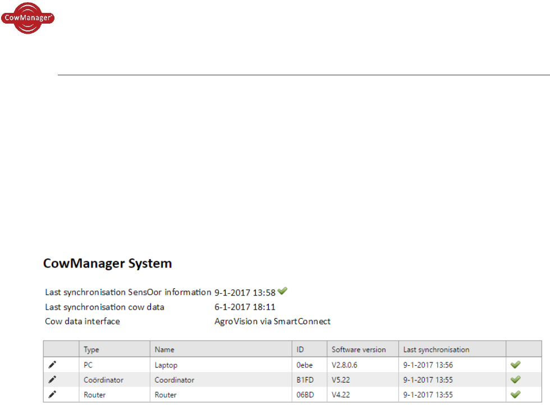
Task: Click the Coordinator row status checkmark
Action: coord(515,379)
